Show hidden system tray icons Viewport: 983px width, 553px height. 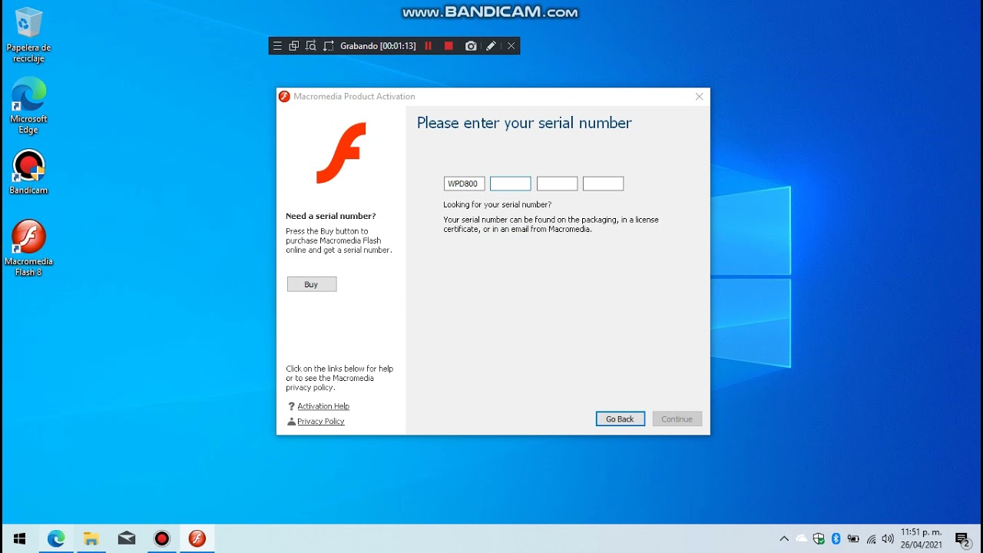tap(784, 539)
